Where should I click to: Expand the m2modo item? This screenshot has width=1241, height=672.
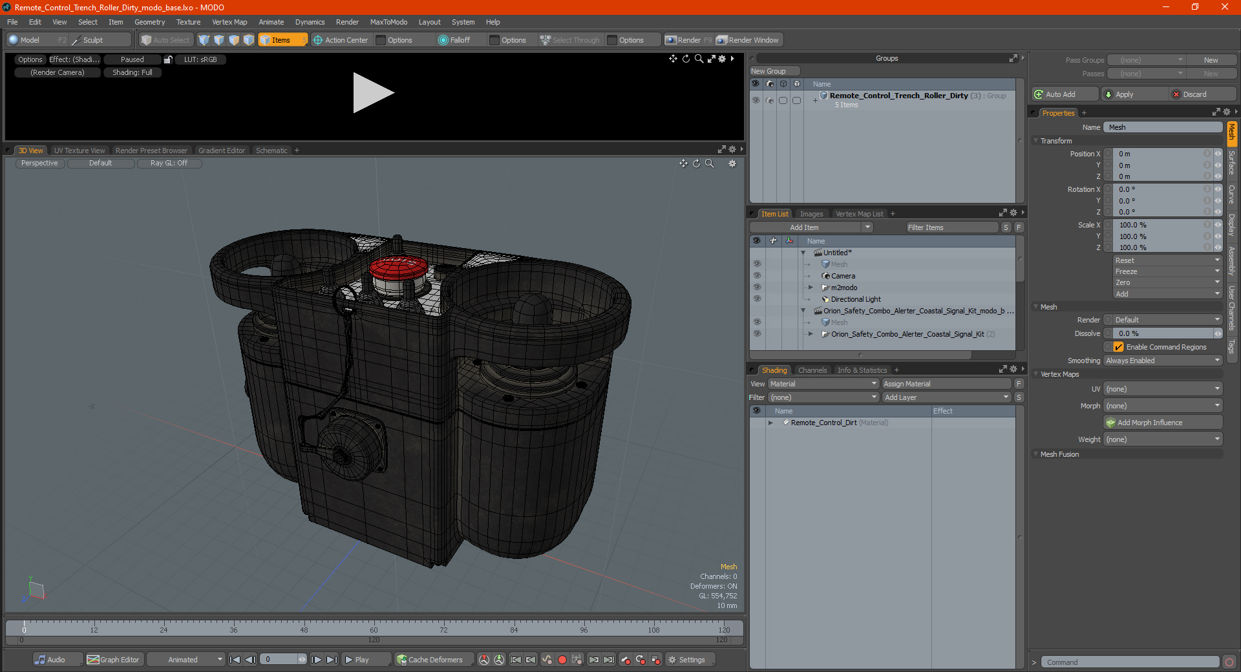point(811,288)
